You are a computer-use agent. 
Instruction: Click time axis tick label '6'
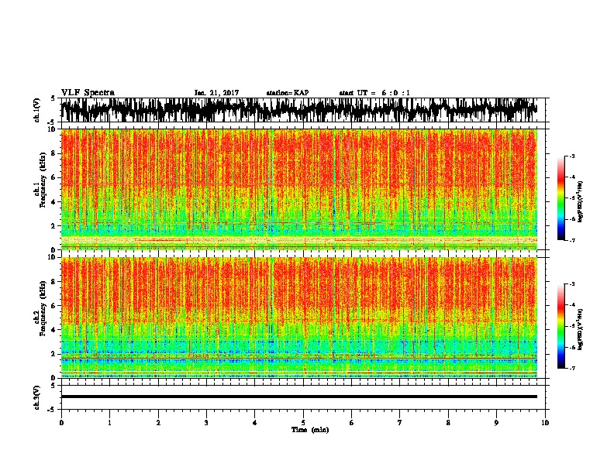click(x=352, y=422)
